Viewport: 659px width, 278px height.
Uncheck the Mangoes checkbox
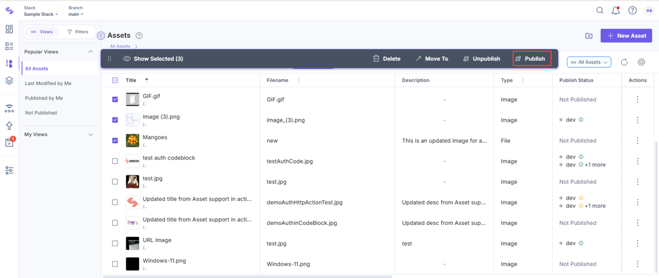[115, 140]
